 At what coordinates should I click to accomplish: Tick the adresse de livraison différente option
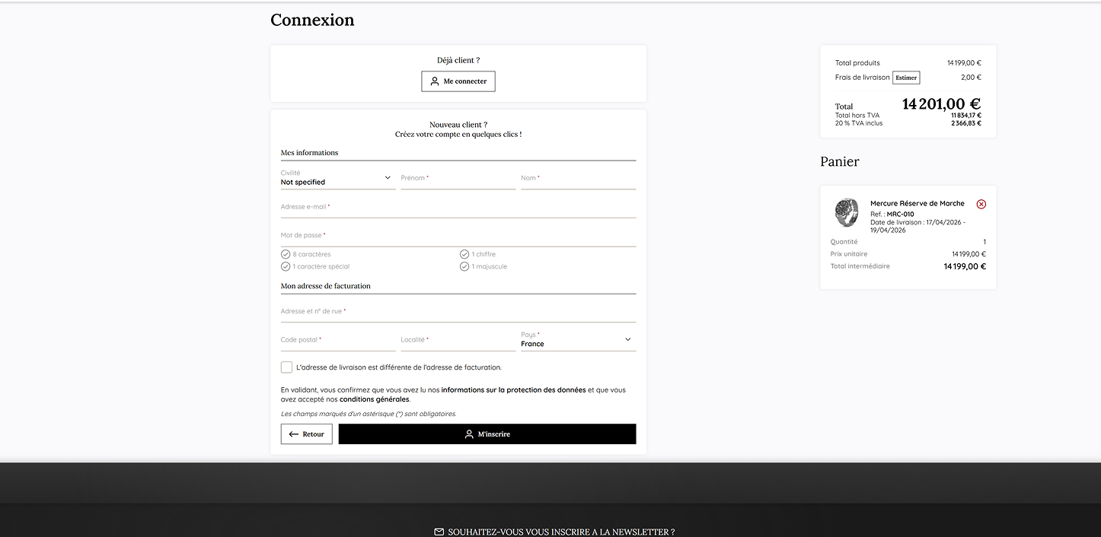point(286,367)
